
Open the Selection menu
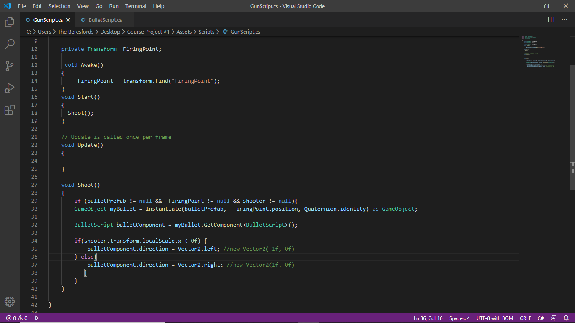coord(59,6)
